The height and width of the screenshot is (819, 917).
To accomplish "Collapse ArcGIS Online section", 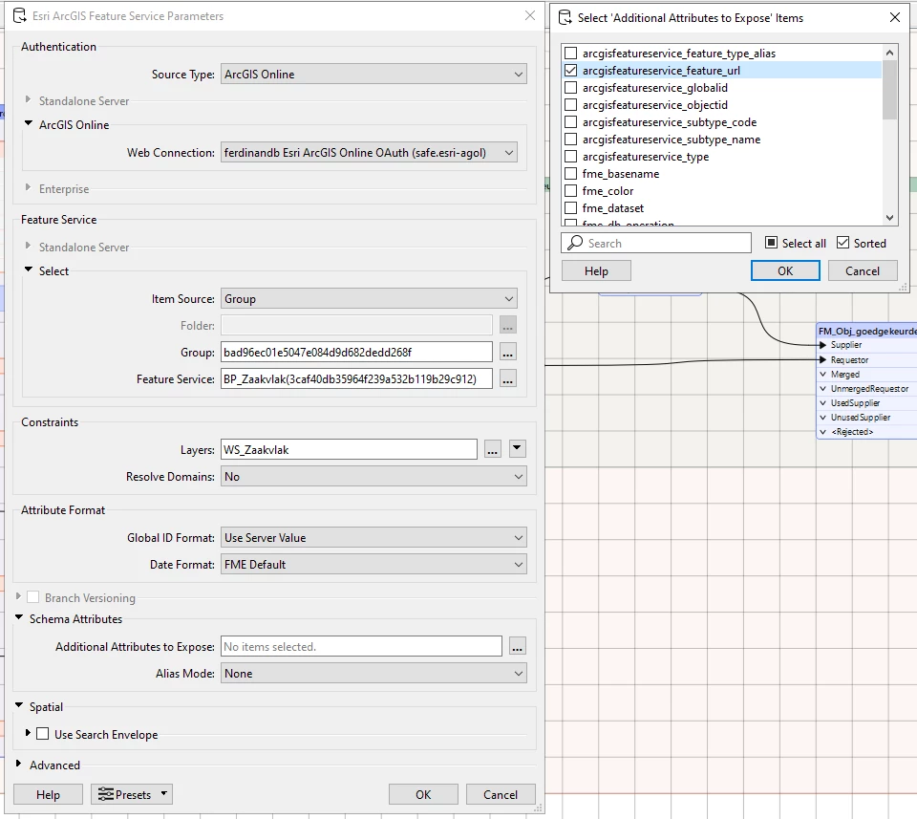I will coord(28,123).
